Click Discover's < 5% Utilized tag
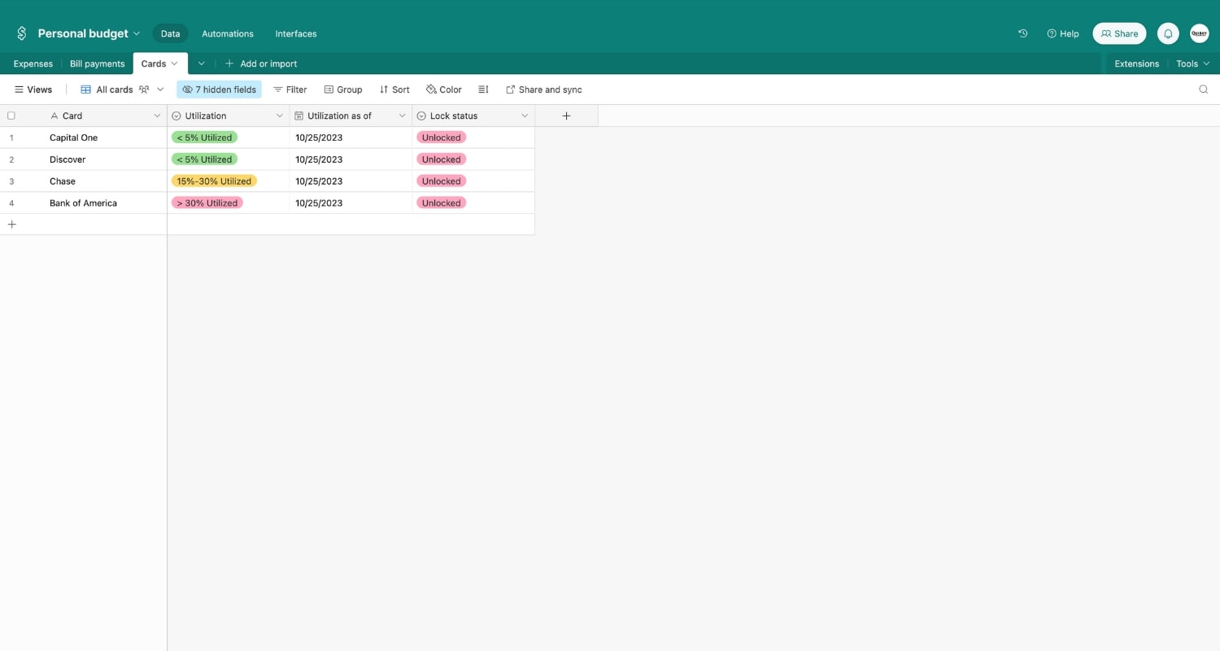Image resolution: width=1220 pixels, height=651 pixels. (204, 159)
